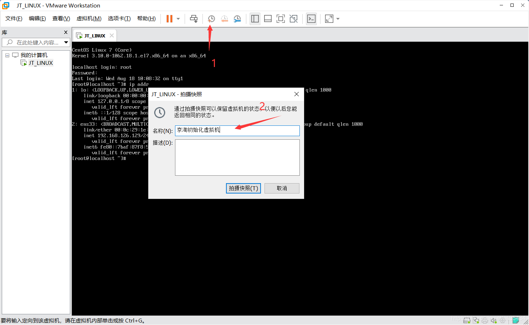The width and height of the screenshot is (529, 325).
Task: Click the stretch guest display icon
Action: pyautogui.click(x=329, y=19)
